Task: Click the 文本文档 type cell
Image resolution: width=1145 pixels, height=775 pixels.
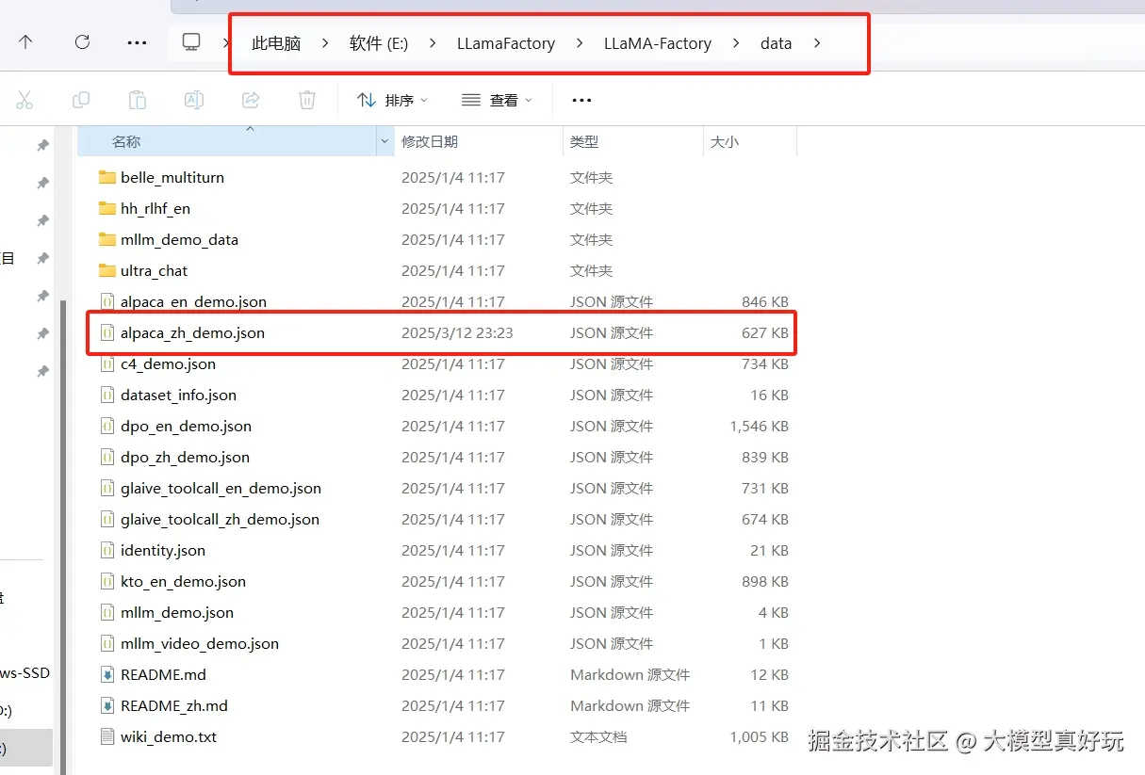Action: tap(597, 736)
